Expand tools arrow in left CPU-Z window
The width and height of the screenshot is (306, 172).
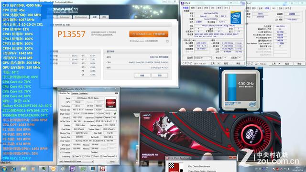[219, 64]
